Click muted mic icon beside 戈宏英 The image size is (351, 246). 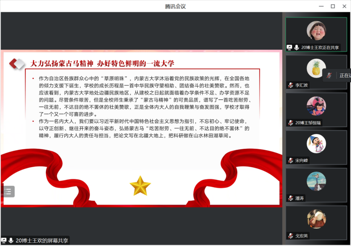click(x=291, y=236)
